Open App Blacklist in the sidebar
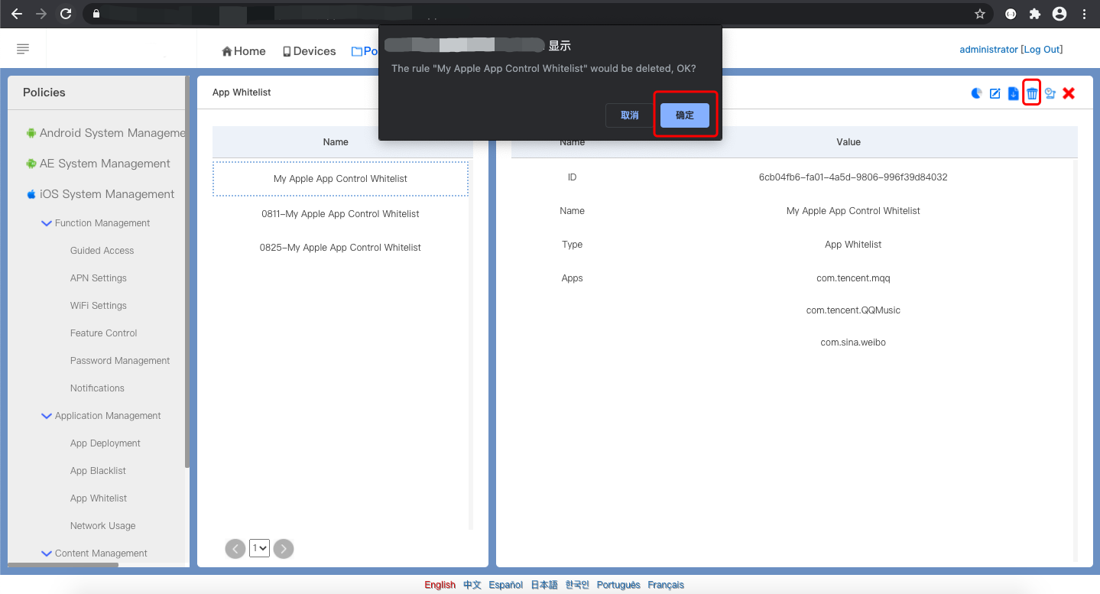The width and height of the screenshot is (1100, 594). 98,471
